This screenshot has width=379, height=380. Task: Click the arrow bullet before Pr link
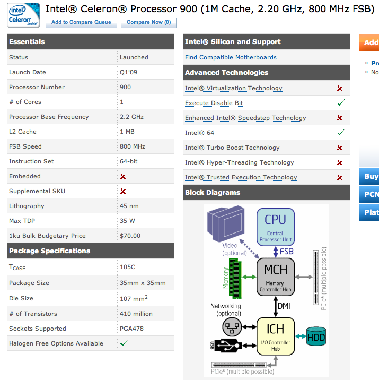click(x=366, y=63)
